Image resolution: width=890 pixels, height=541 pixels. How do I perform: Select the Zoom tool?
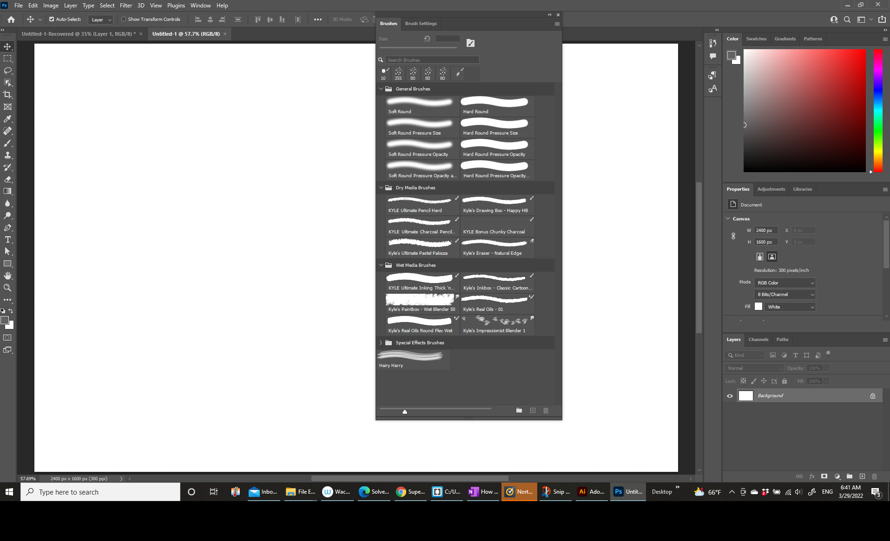point(7,288)
